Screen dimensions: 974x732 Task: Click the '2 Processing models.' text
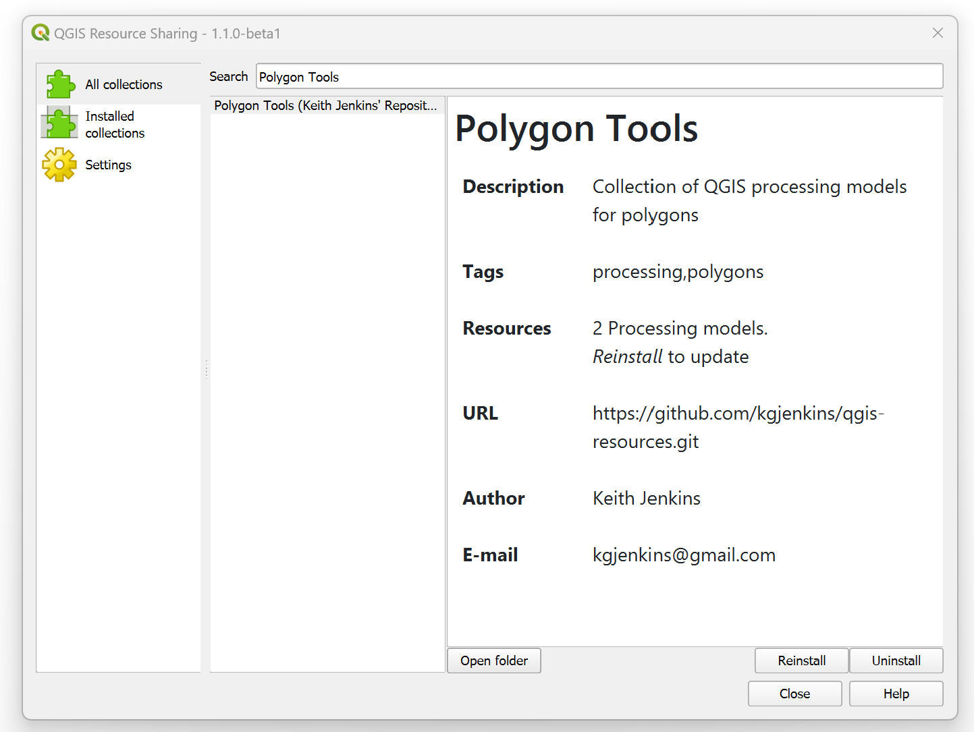pyautogui.click(x=680, y=328)
